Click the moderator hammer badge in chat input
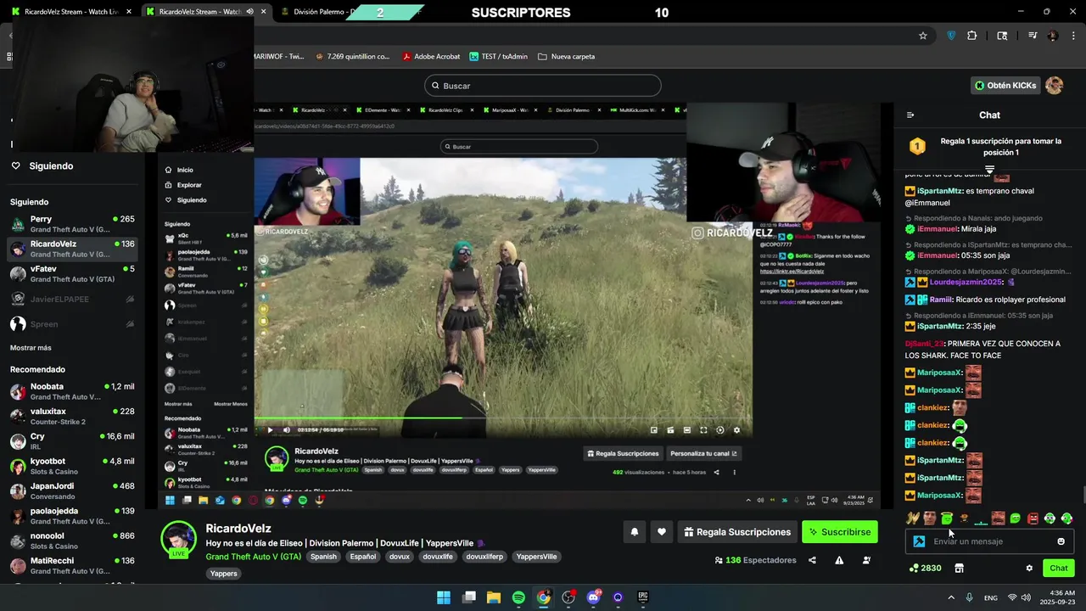The image size is (1086, 611). 919,541
